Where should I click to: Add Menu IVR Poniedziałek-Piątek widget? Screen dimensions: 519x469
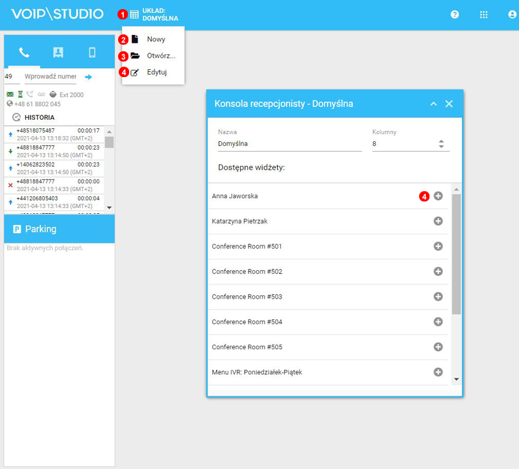point(438,372)
